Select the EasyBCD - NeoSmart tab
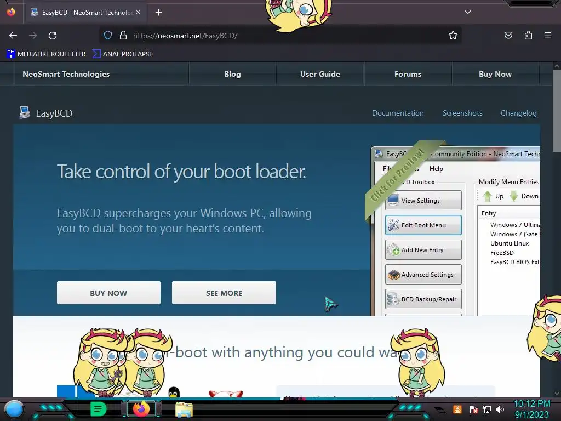This screenshot has width=561, height=421. [x=86, y=12]
